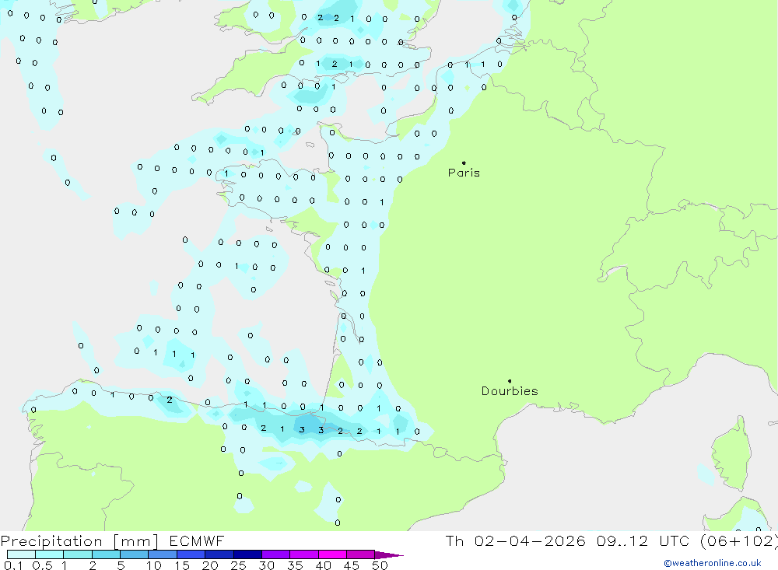Click the legend value '25'
Screen dimensions: 778x570
coord(239,565)
